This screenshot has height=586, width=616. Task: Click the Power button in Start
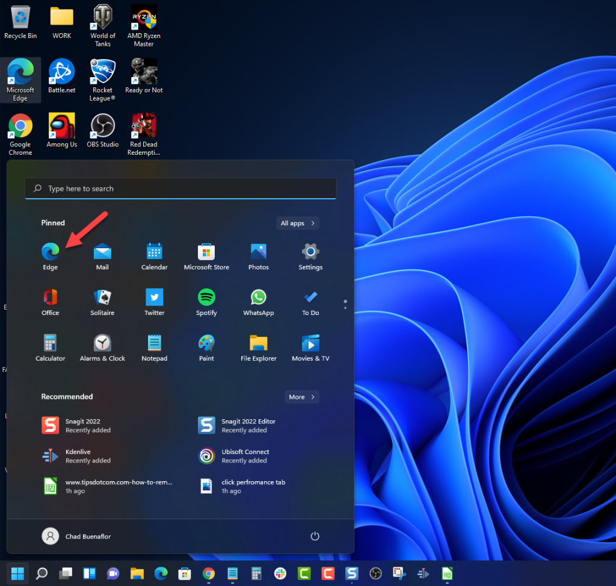tap(315, 537)
